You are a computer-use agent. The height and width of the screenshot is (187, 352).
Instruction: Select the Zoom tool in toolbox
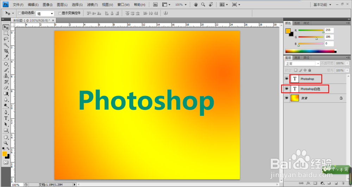pos(6,143)
